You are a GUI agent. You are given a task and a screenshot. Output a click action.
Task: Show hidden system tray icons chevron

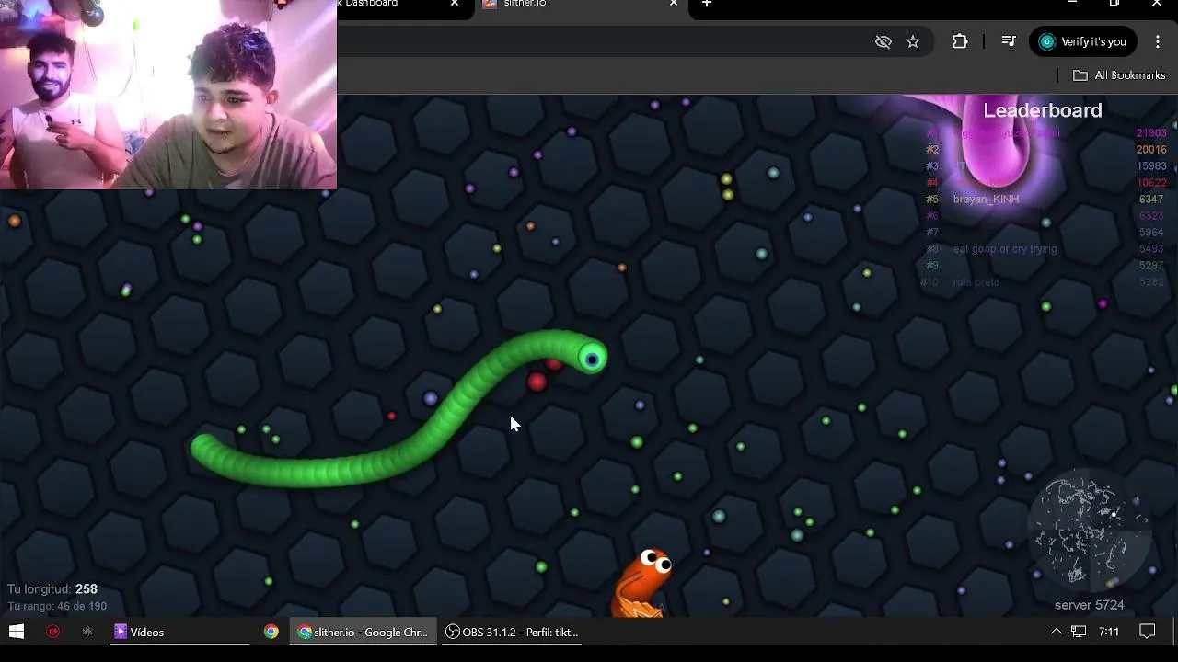1056,632
